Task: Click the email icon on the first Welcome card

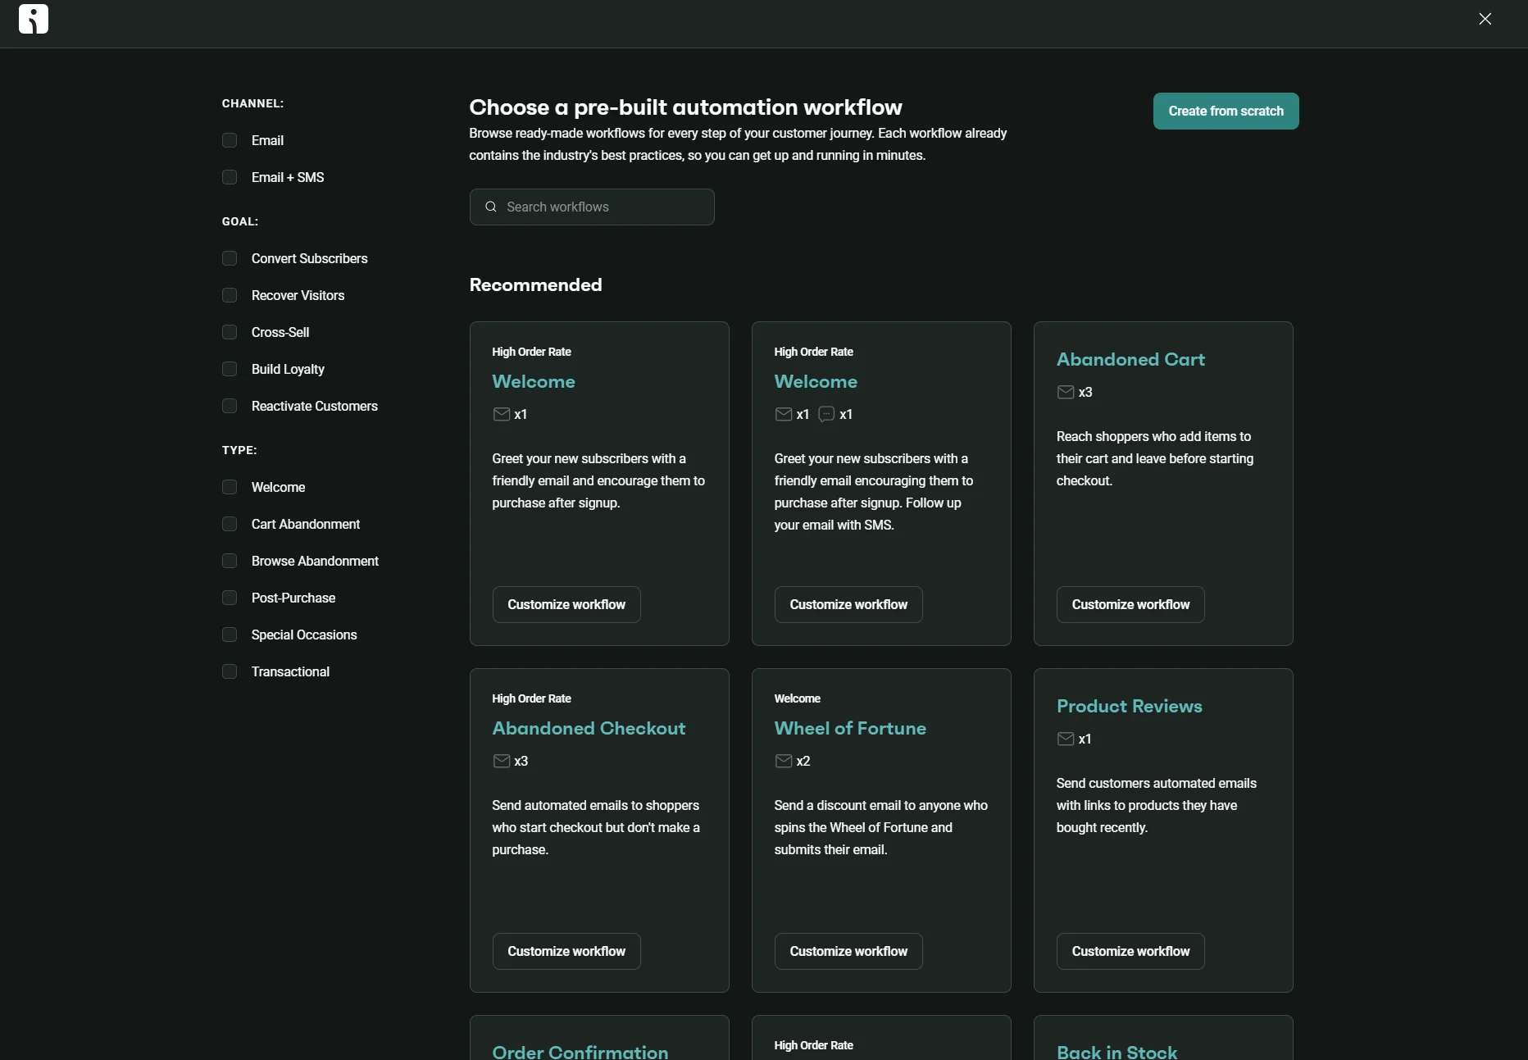Action: pyautogui.click(x=501, y=415)
